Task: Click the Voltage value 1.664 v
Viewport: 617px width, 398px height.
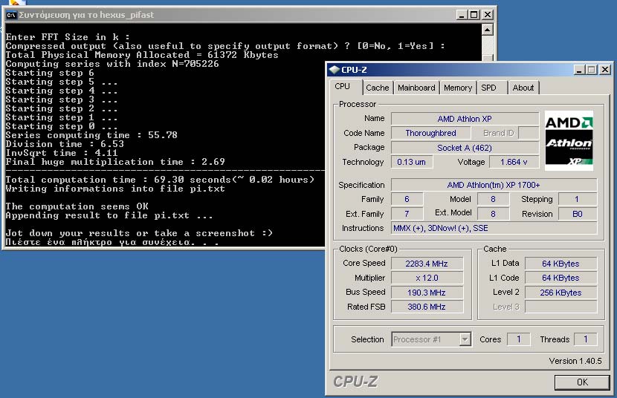Action: pyautogui.click(x=514, y=162)
